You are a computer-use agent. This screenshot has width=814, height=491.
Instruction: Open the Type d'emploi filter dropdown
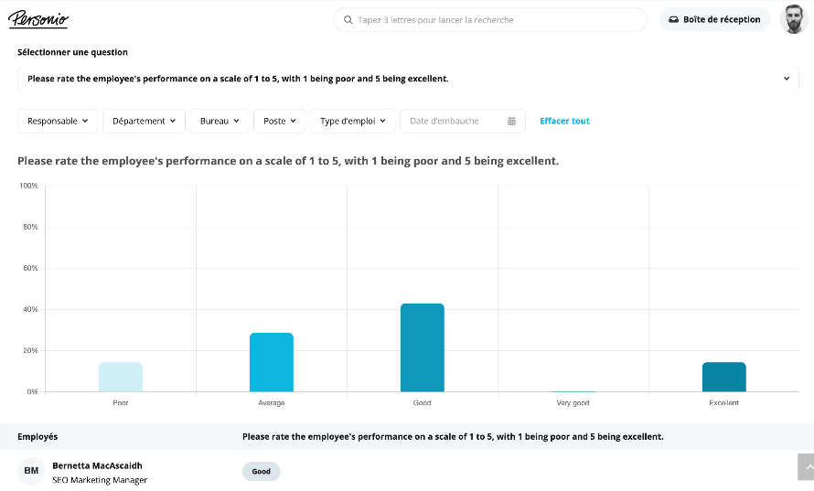pyautogui.click(x=353, y=121)
